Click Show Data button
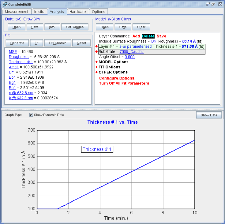 pos(209,115)
